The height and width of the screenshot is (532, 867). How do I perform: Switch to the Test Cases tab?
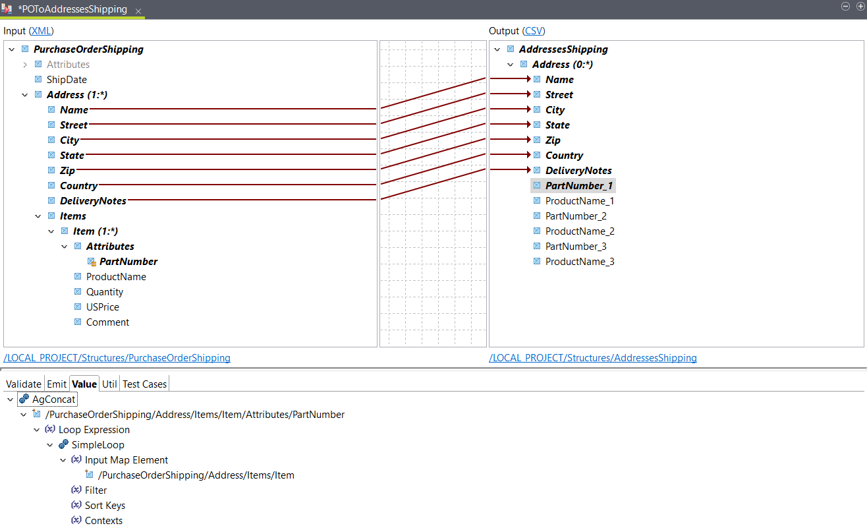click(x=144, y=383)
